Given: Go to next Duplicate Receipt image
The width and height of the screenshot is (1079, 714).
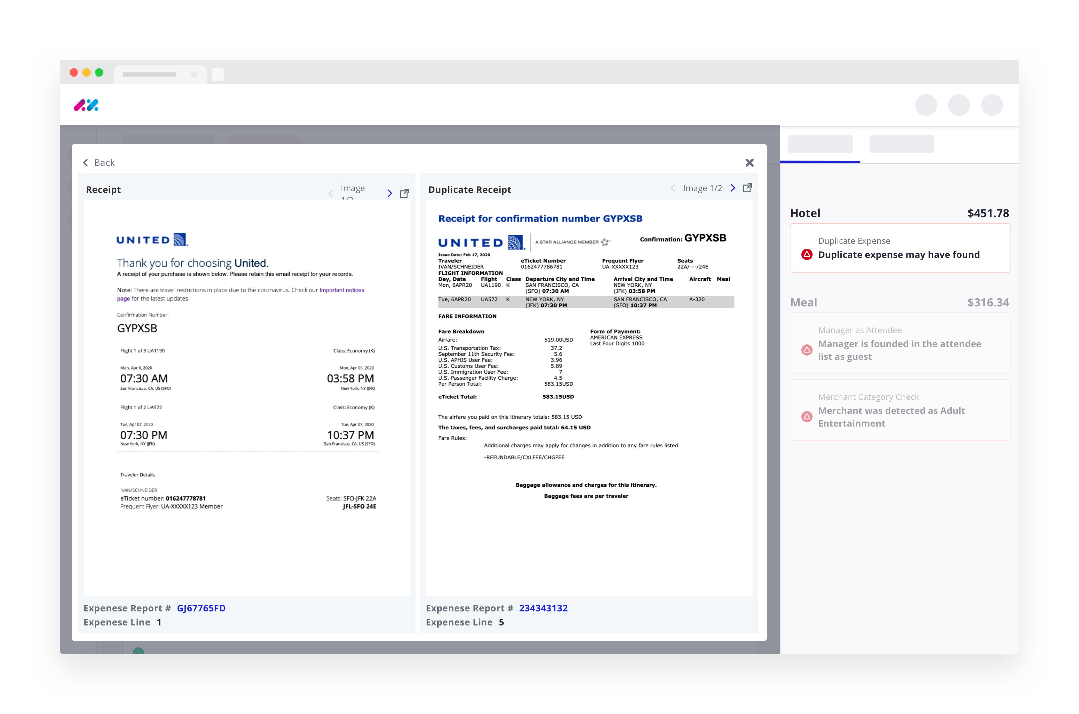Looking at the screenshot, I should 732,188.
